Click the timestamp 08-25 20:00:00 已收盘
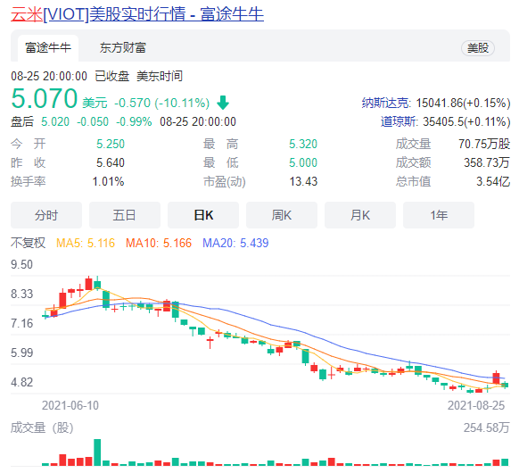519x473 pixels. [70, 76]
